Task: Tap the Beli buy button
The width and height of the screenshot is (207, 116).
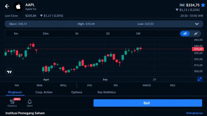Action: click(x=148, y=103)
